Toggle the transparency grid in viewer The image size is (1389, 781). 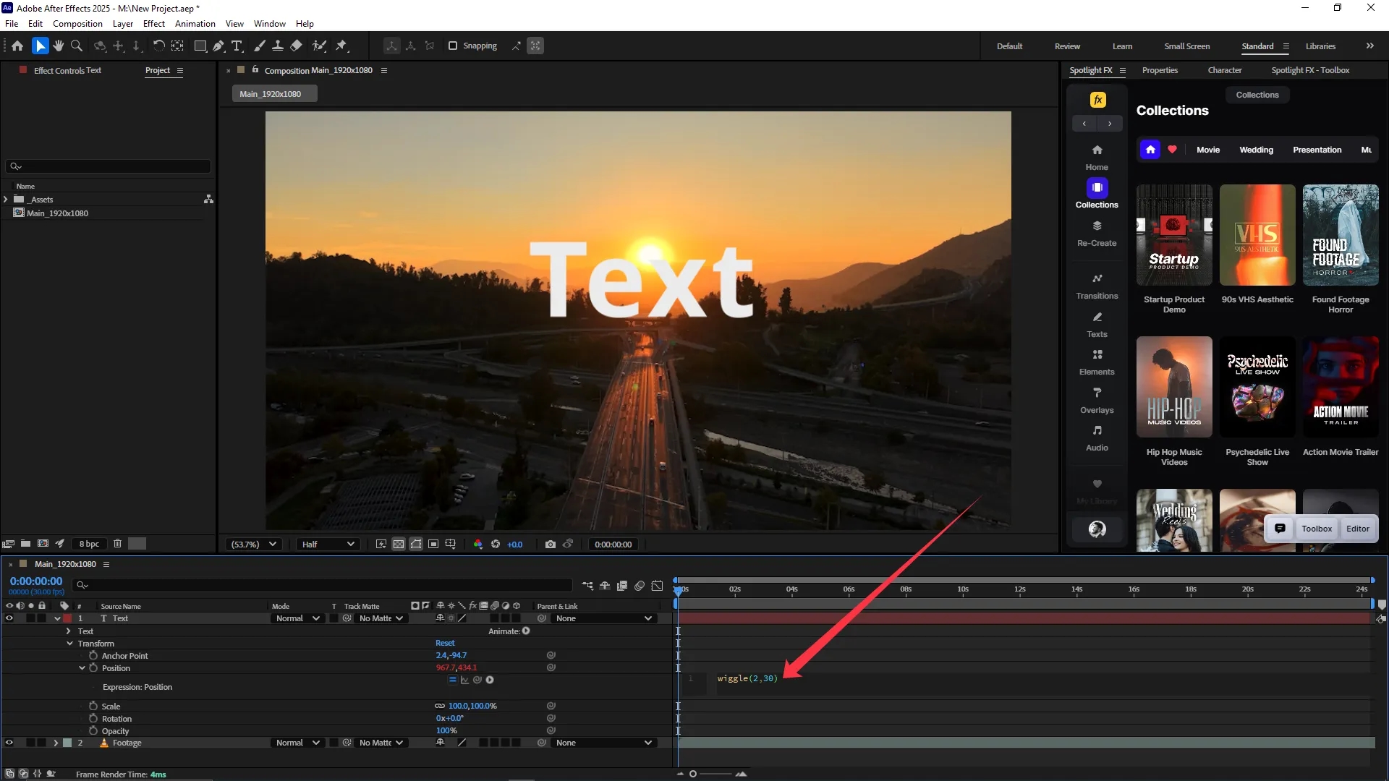399,544
